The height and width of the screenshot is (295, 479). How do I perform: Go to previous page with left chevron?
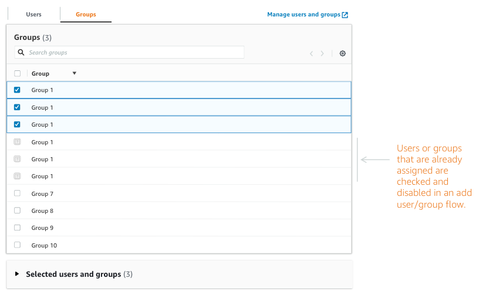[312, 53]
